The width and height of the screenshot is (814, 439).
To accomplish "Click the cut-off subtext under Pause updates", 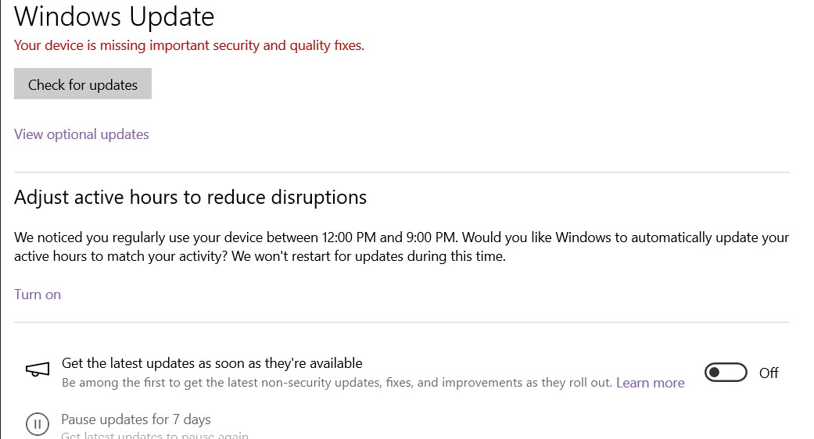I will [x=155, y=435].
